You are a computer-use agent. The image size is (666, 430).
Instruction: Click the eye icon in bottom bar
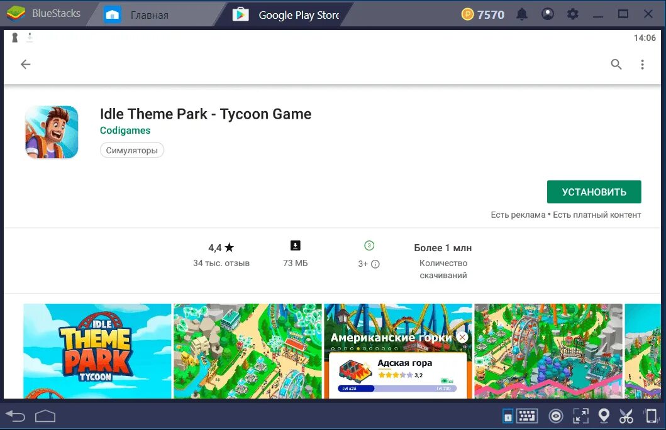pyautogui.click(x=555, y=416)
